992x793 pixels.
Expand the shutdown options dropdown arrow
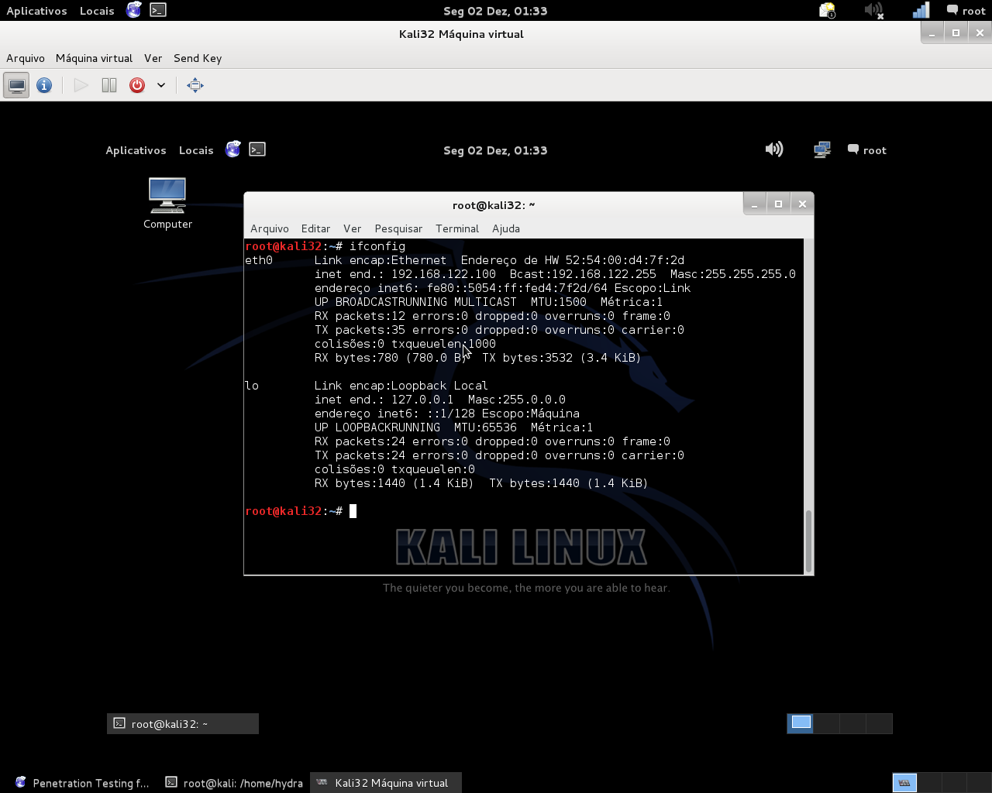[161, 85]
